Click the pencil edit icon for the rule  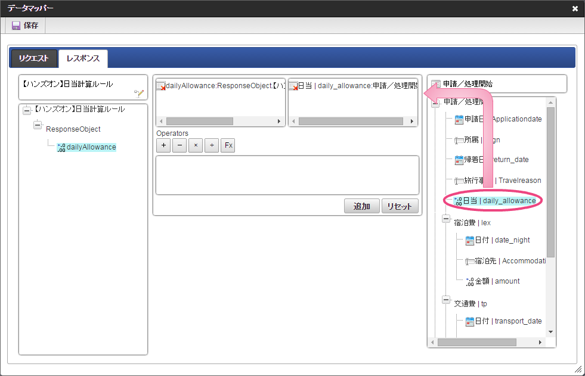click(x=139, y=93)
